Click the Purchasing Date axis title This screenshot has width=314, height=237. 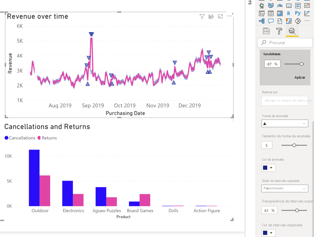(125, 113)
